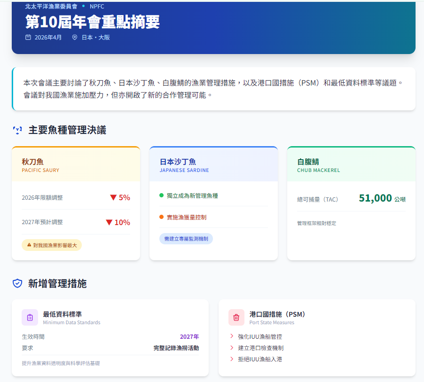Click the chevron beside 建立港口檢查機制
424x382 pixels.
[232, 348]
